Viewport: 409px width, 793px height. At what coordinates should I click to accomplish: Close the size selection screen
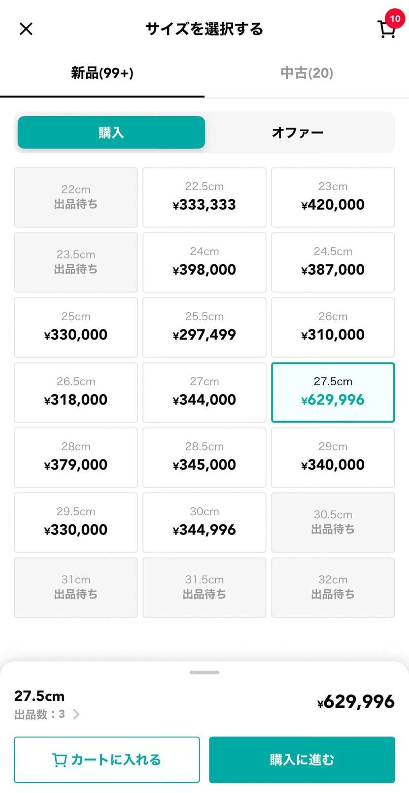[x=26, y=29]
